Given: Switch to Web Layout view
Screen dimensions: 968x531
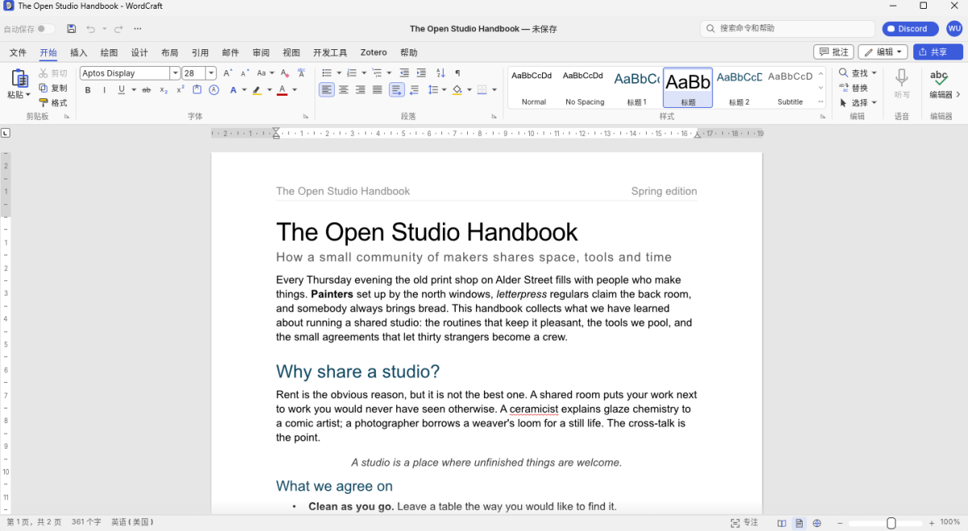Looking at the screenshot, I should [817, 523].
